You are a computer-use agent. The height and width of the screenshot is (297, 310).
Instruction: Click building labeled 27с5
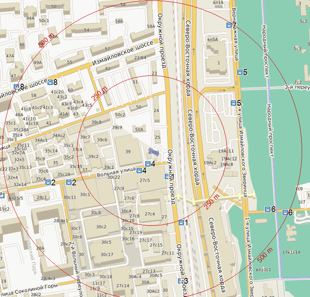145,180
